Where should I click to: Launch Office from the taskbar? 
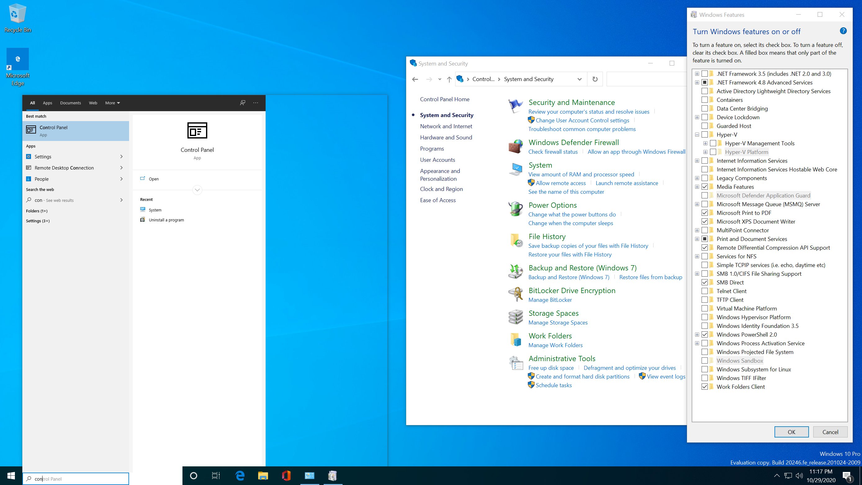point(286,476)
